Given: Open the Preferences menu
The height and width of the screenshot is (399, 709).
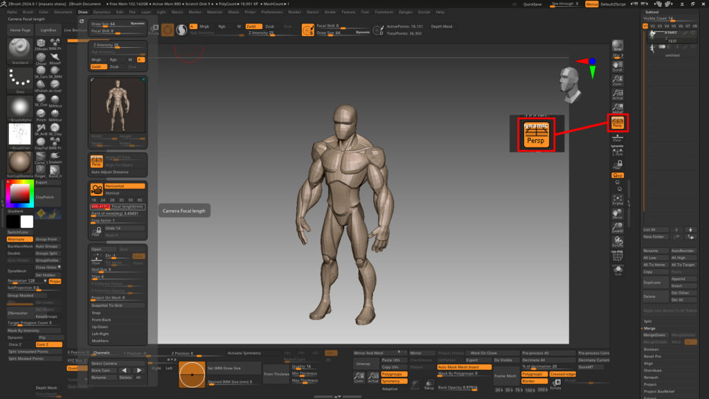Looking at the screenshot, I should [x=271, y=12].
